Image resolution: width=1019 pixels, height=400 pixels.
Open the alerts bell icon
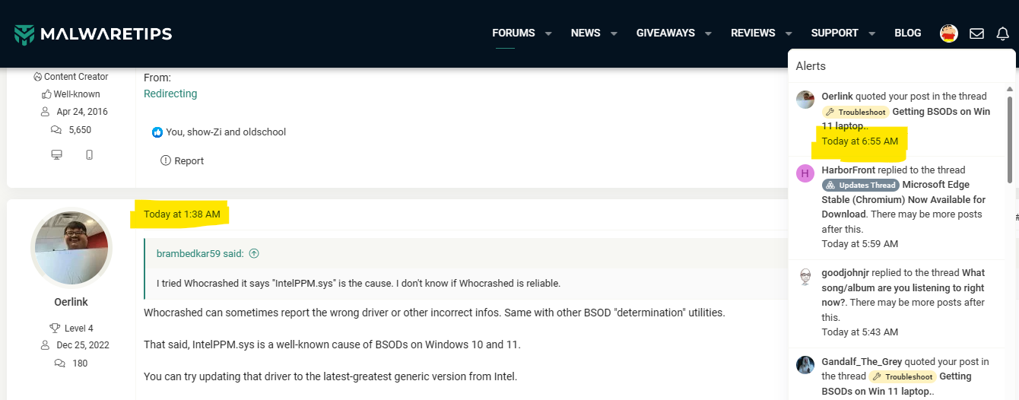1002,33
